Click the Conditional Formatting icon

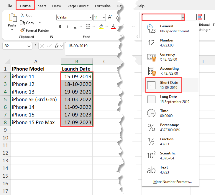[x=201, y=17]
